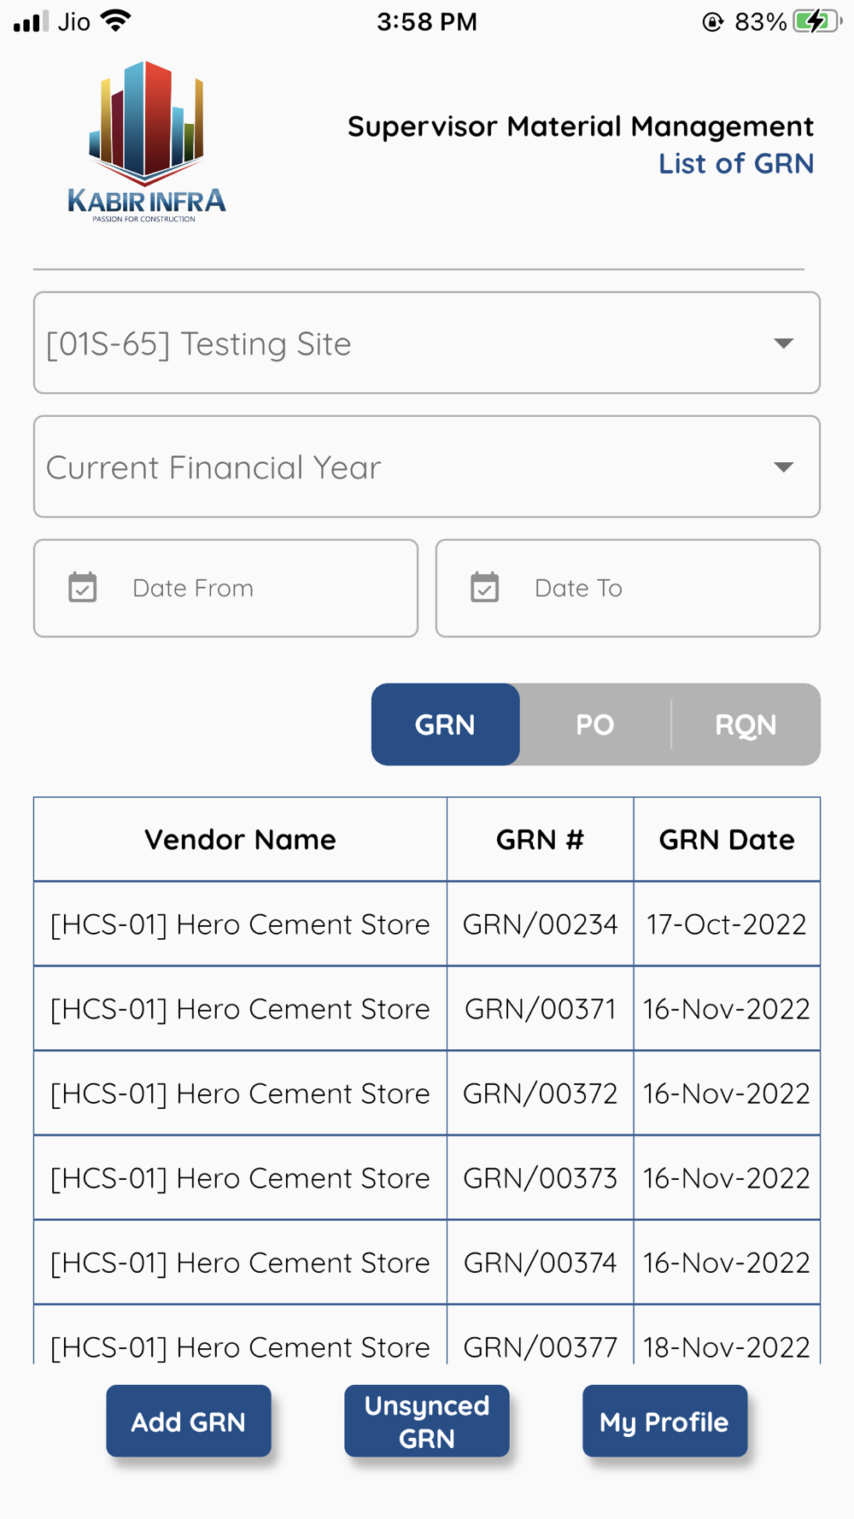Open the Unsynced GRN list
Screen dimensions: 854x1519
pos(427,1422)
